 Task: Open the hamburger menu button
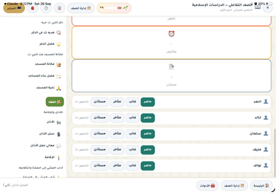(267, 8)
